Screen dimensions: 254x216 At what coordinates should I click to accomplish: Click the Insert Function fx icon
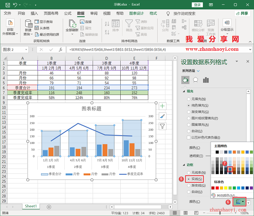(x=61, y=50)
